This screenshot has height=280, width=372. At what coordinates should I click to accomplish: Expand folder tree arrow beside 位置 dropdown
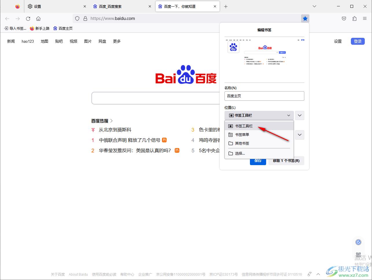tap(300, 115)
